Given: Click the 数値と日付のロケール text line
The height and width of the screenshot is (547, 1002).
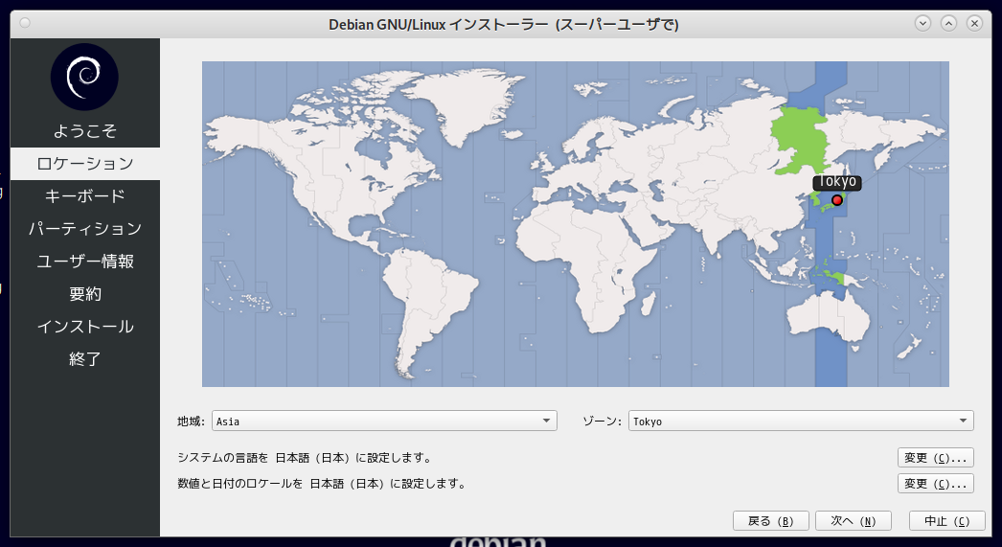Looking at the screenshot, I should [322, 483].
